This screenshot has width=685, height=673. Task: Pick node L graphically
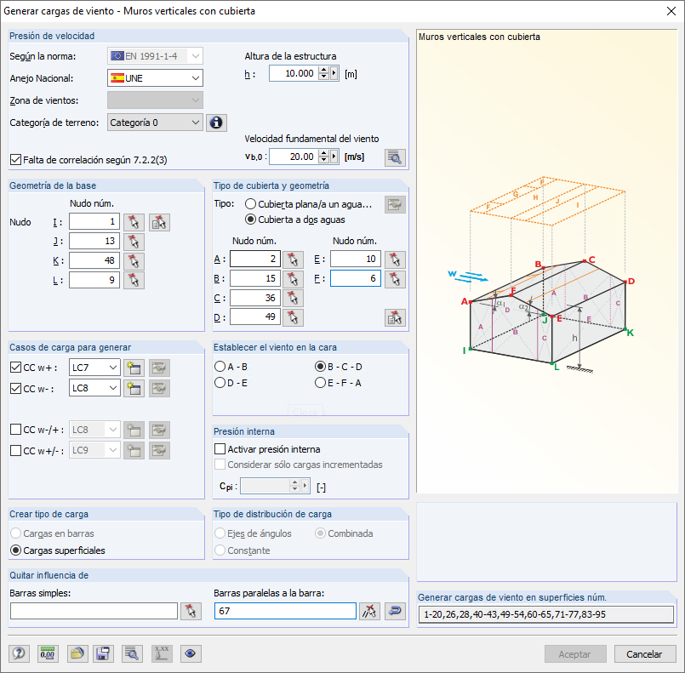coord(134,281)
